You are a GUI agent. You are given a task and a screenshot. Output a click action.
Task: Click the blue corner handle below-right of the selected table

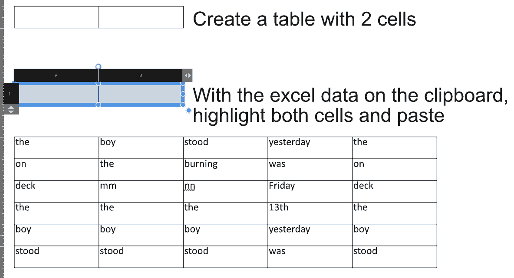[188, 110]
